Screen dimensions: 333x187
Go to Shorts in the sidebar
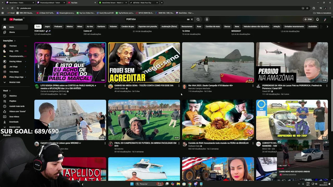coord(15,32)
